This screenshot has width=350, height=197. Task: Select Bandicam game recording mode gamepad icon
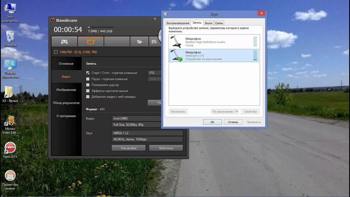64,42
